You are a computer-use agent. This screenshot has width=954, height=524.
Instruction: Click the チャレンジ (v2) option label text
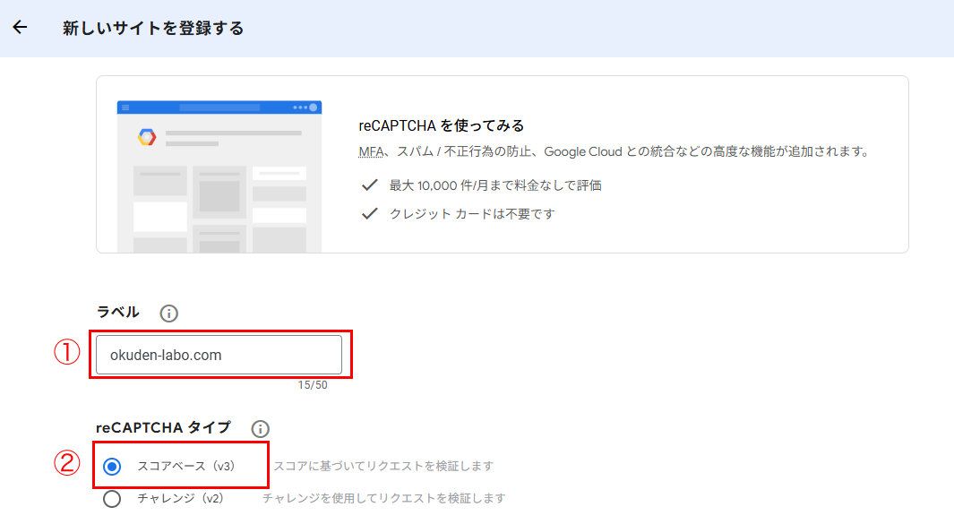[x=180, y=498]
